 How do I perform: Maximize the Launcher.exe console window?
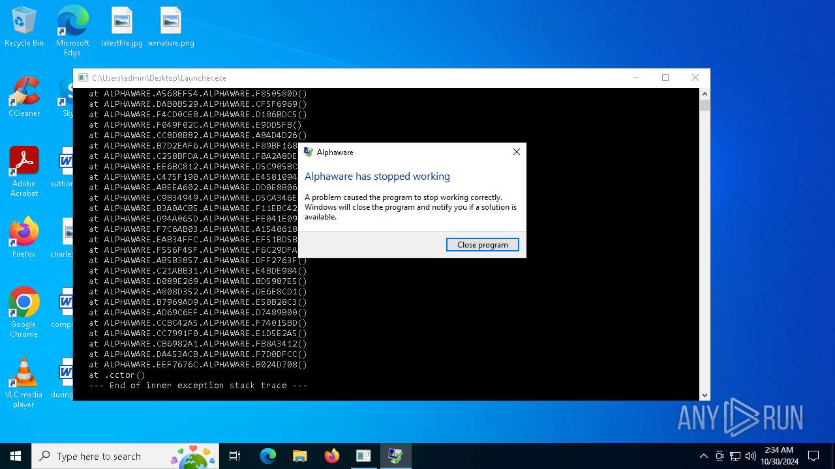coord(665,78)
